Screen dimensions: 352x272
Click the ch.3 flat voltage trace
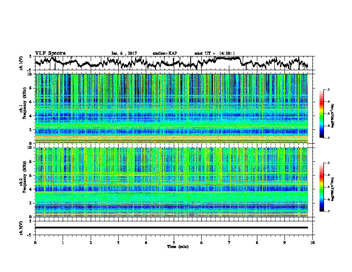[x=172, y=228]
